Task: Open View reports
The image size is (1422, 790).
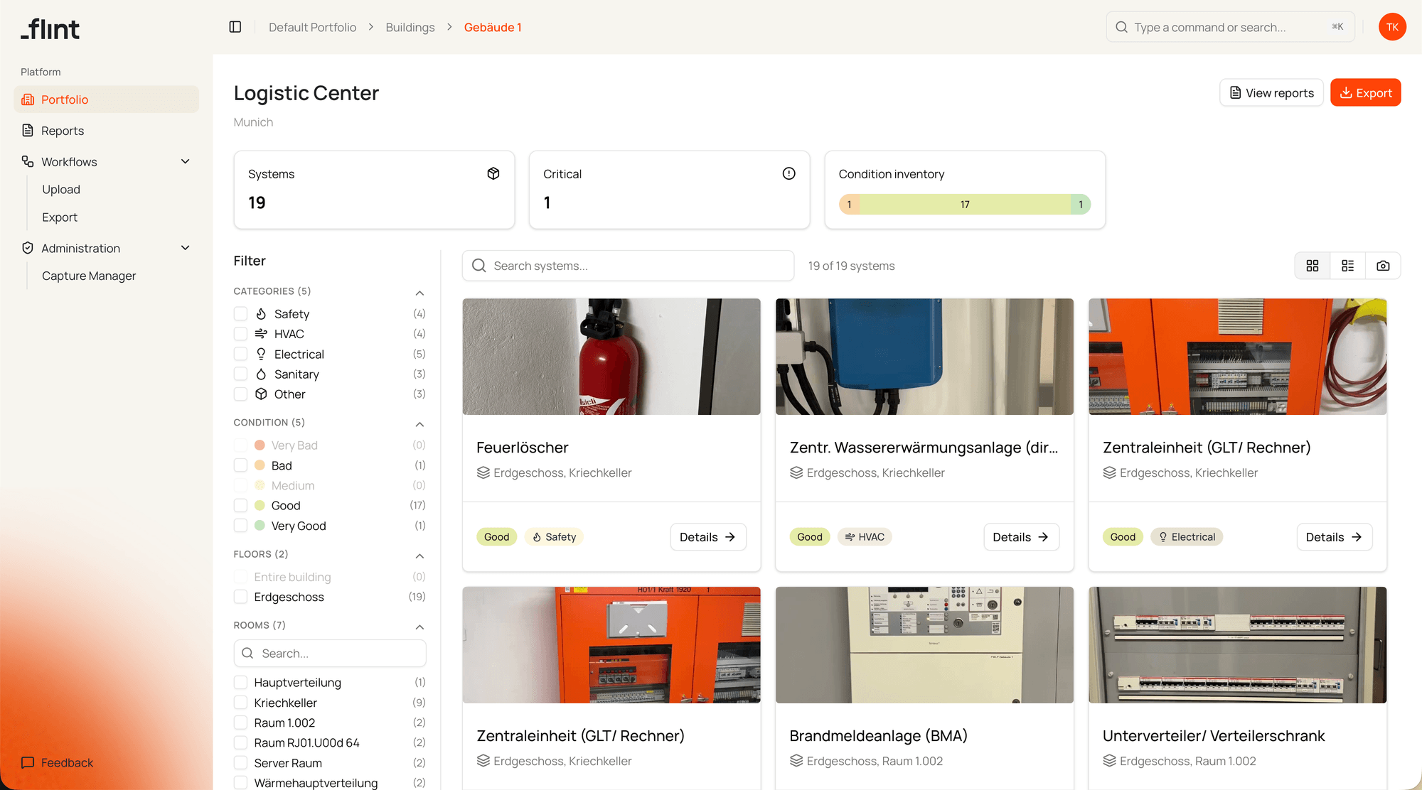Action: coord(1271,92)
